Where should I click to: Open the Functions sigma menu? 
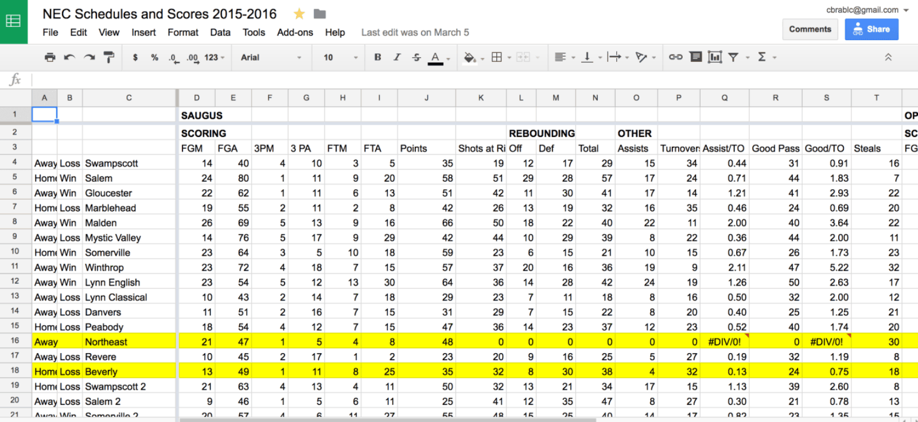pos(762,57)
